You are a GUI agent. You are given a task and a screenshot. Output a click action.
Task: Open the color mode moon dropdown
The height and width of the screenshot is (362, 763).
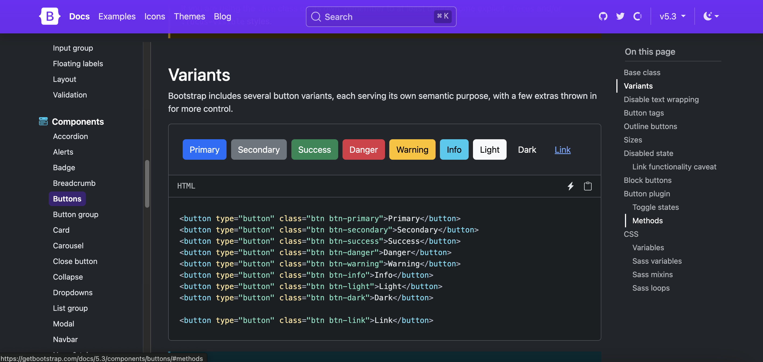[711, 16]
